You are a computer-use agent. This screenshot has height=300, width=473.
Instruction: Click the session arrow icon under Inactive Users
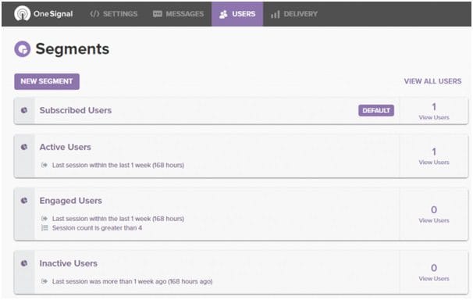click(44, 281)
